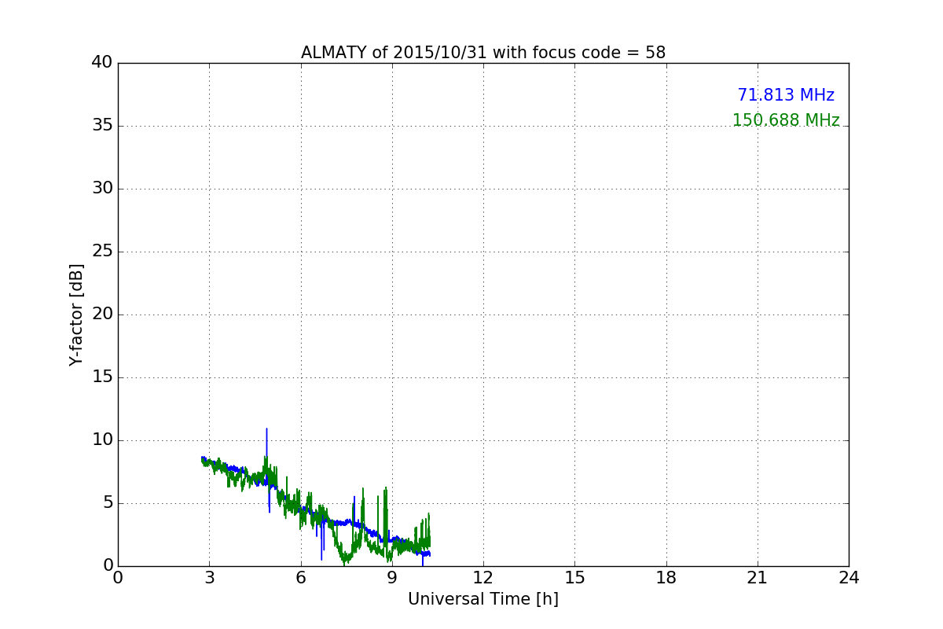
Task: Select the 71.813 MHz legend label
Action: pyautogui.click(x=786, y=95)
